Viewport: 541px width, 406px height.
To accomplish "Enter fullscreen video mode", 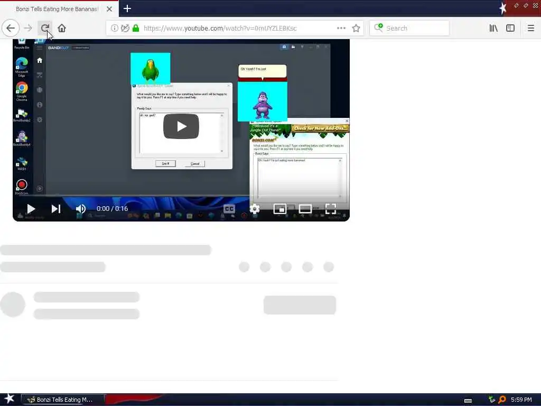I will tap(331, 208).
